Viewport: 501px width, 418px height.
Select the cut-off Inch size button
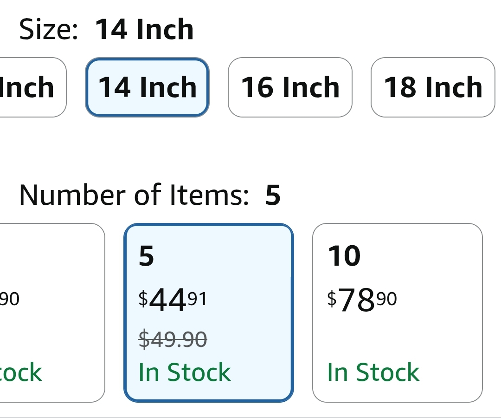pos(33,87)
